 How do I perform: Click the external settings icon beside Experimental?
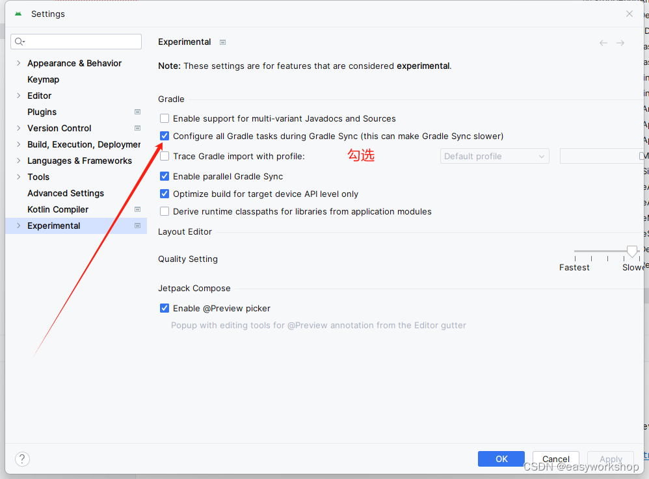point(137,226)
